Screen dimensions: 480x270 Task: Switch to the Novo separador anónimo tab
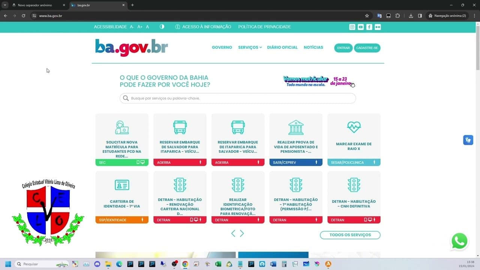click(38, 5)
